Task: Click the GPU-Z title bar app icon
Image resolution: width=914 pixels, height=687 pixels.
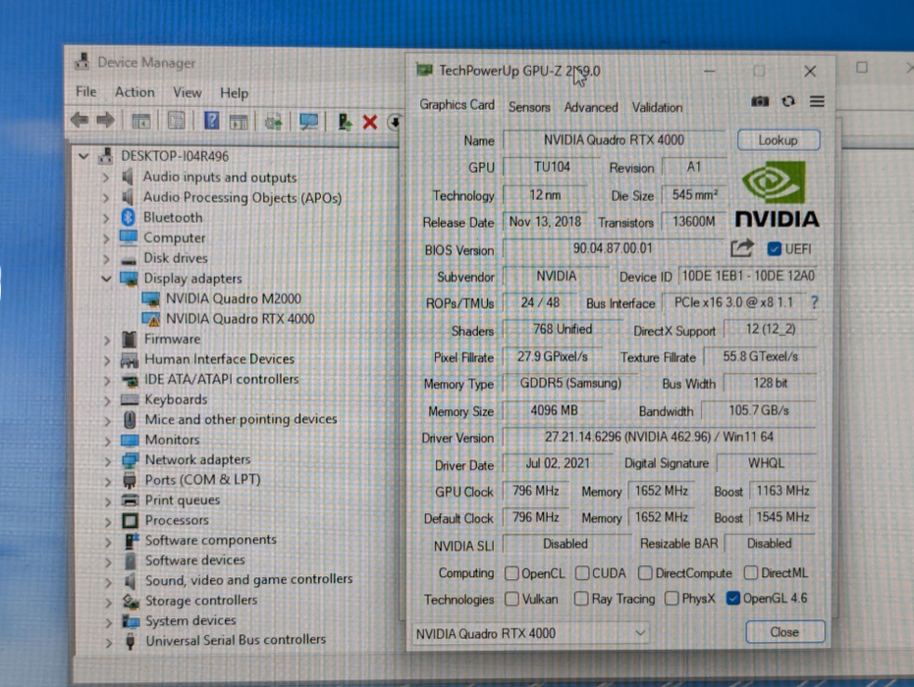Action: click(424, 71)
